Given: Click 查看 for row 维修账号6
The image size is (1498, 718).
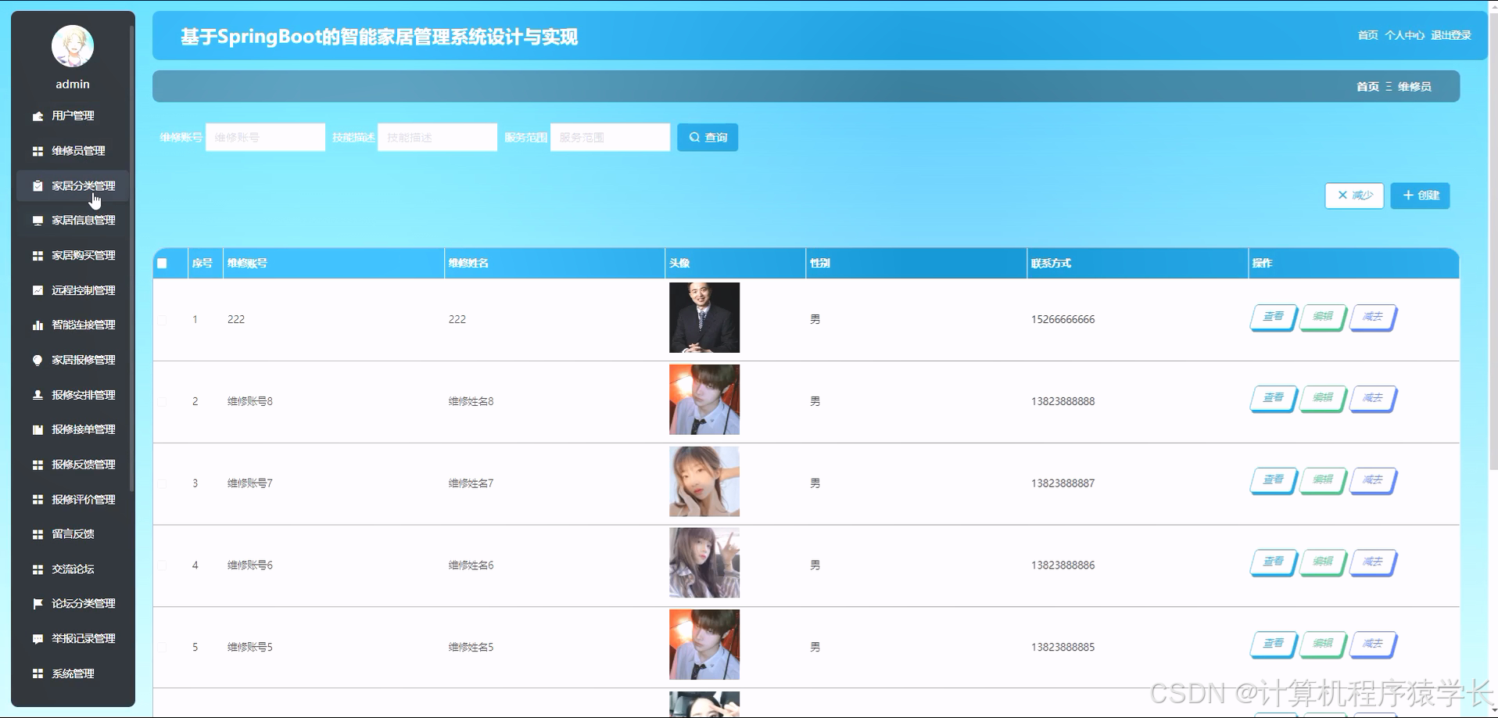Looking at the screenshot, I should coord(1273,563).
